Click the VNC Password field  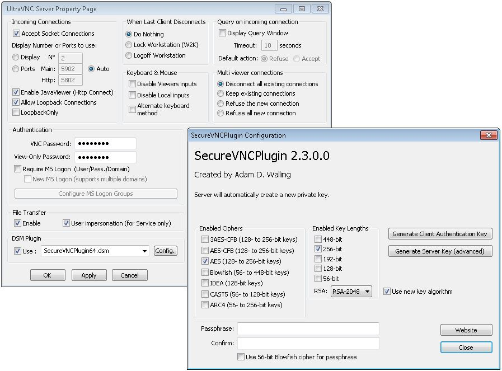(x=105, y=143)
